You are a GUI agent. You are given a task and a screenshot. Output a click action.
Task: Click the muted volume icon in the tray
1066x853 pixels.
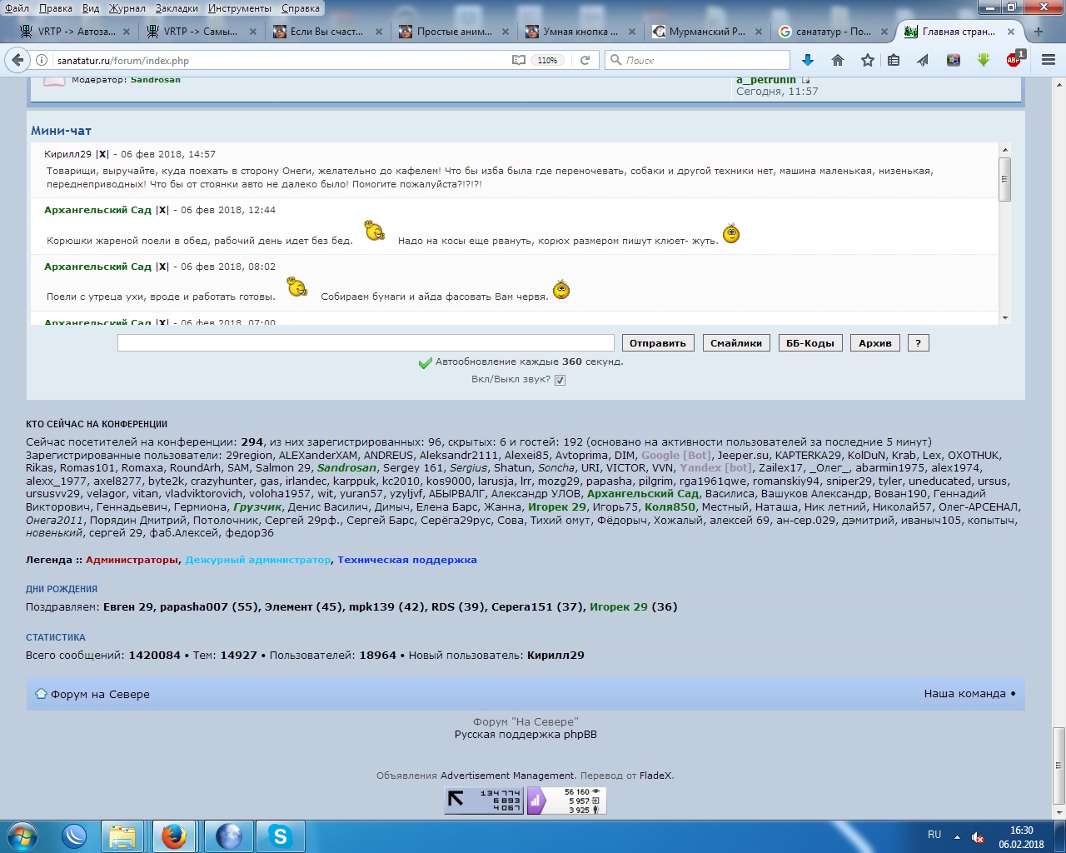point(978,837)
